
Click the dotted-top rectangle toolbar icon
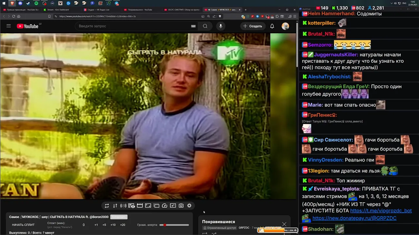coord(156,206)
